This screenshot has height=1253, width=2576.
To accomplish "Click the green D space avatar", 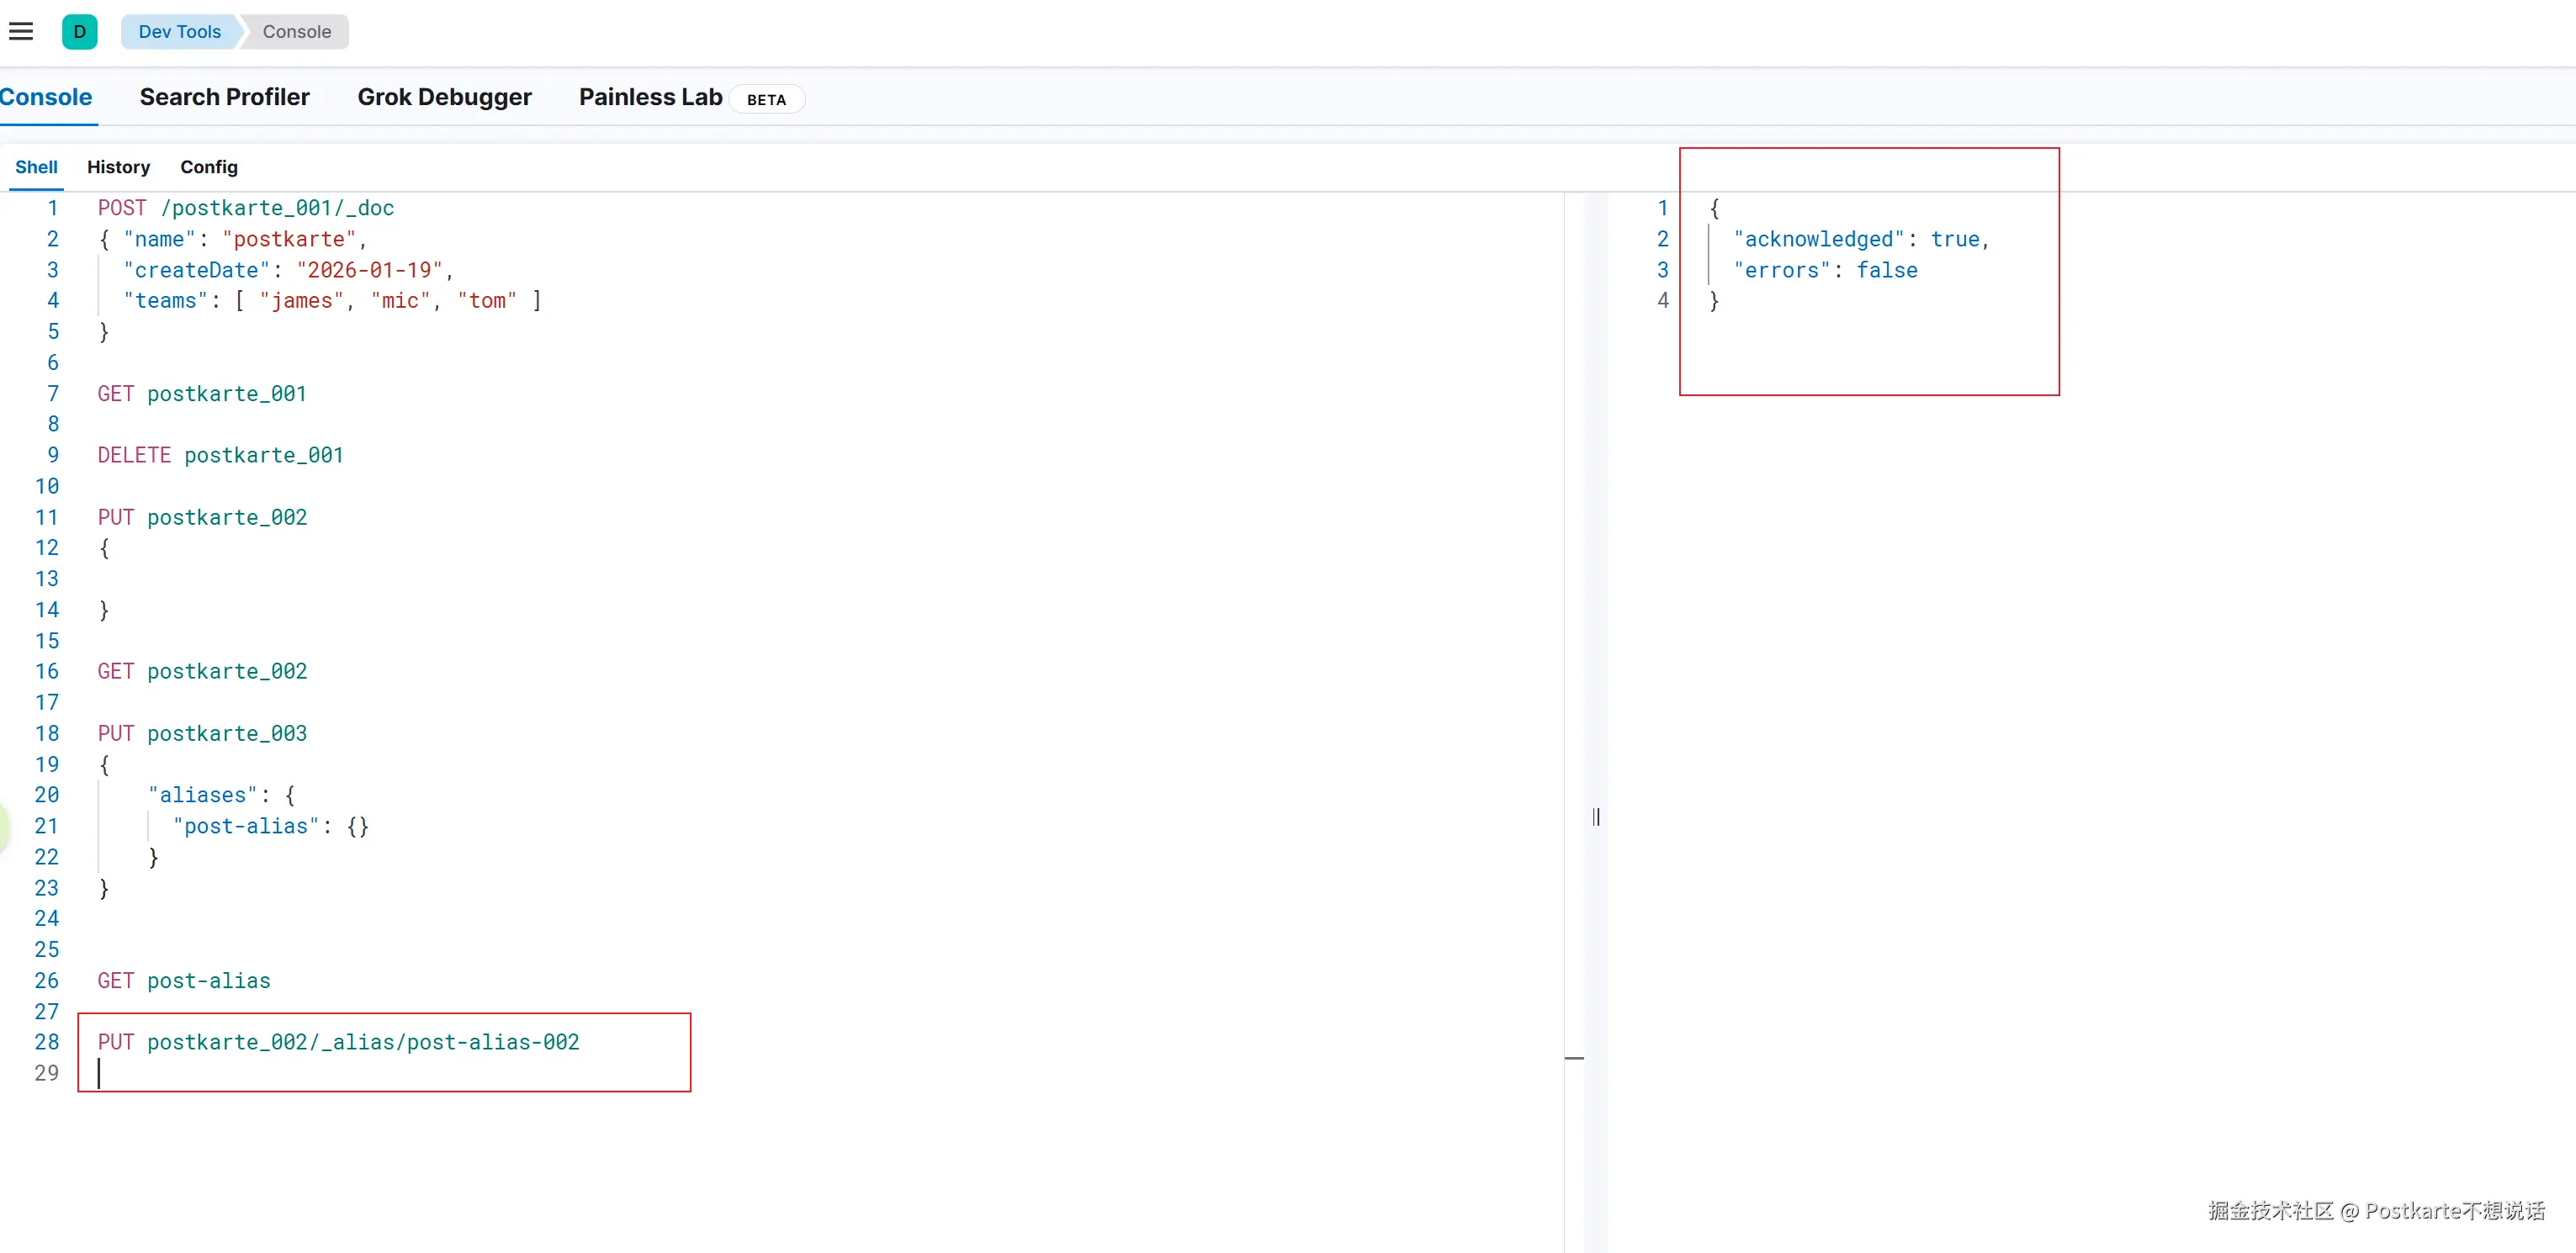I will [x=79, y=32].
